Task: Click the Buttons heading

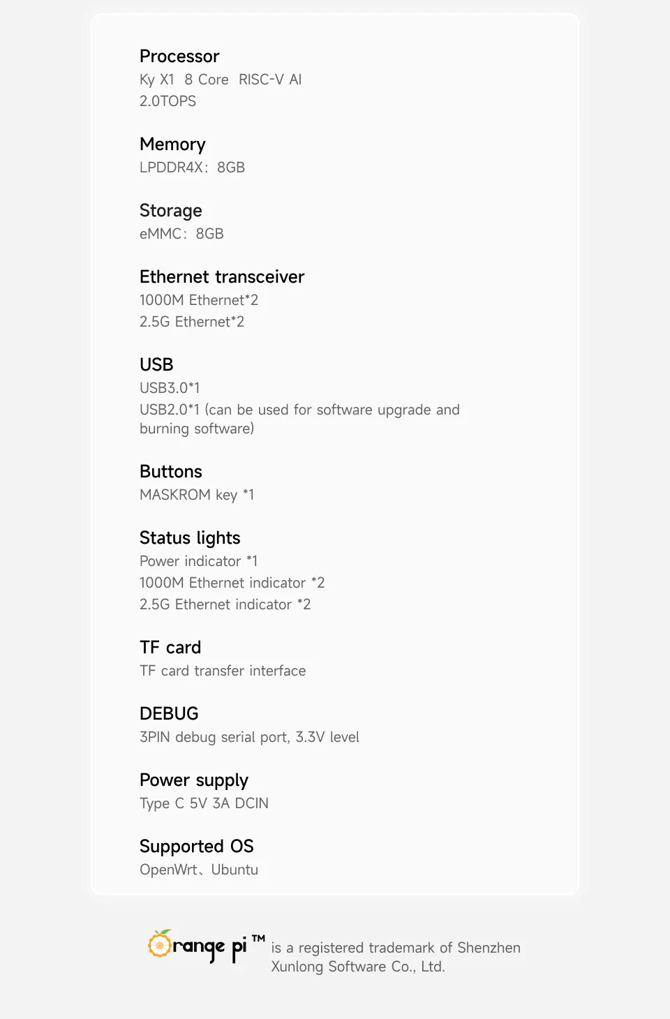Action: click(171, 472)
